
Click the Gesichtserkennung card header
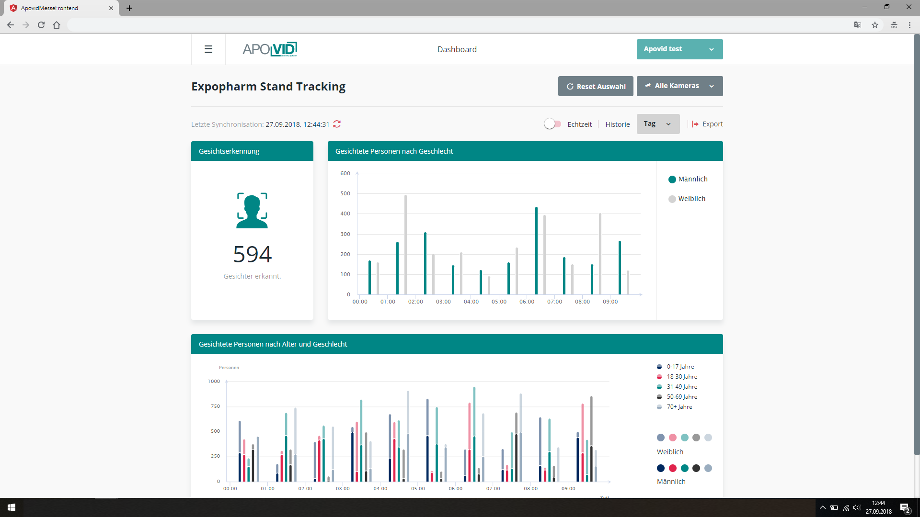tap(252, 151)
